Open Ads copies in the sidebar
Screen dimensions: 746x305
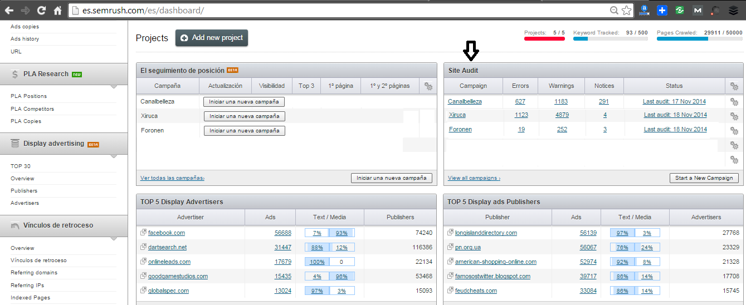(x=25, y=27)
